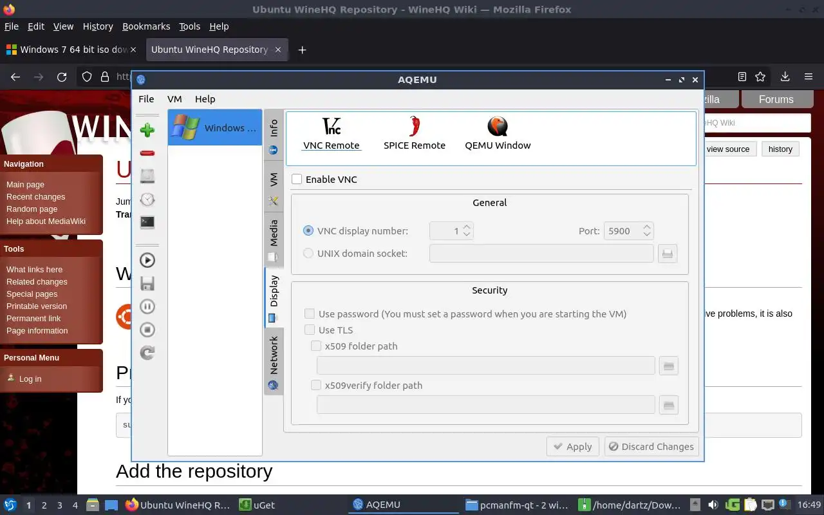The image size is (824, 515).
Task: Browse for x509 folder path
Action: [669, 366]
